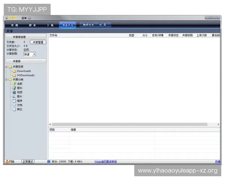Click the 空闲 compute status value
Viewport: 225px width, 180px height.
[x=26, y=50]
